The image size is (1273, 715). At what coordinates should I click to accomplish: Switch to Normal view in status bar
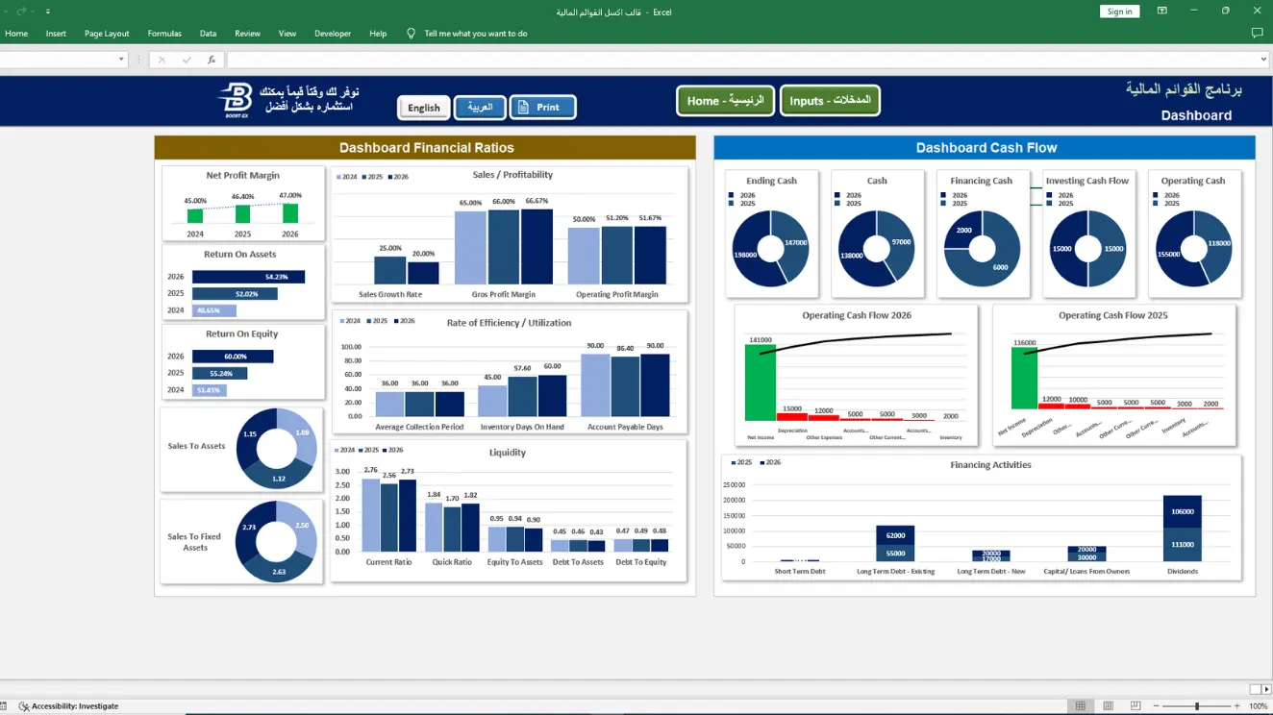[x=1081, y=706]
